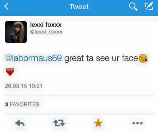The image size is (158, 131).
Task: Click the red heart emoji
Action: point(10,72)
